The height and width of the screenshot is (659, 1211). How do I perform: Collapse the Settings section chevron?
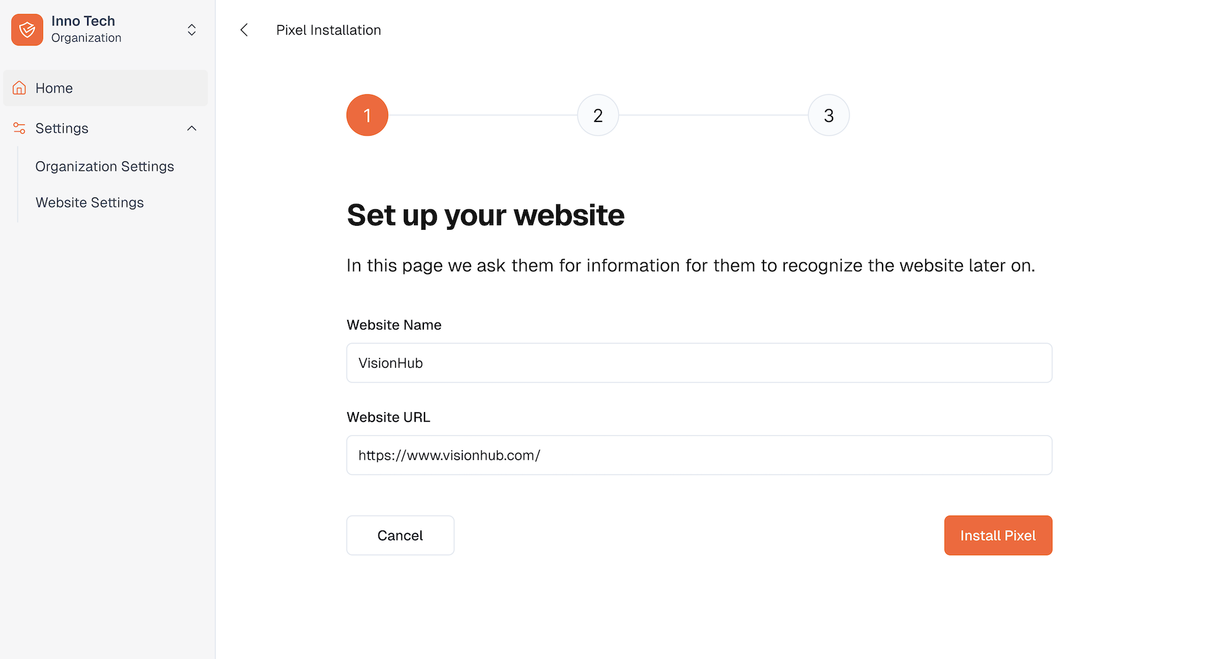192,128
